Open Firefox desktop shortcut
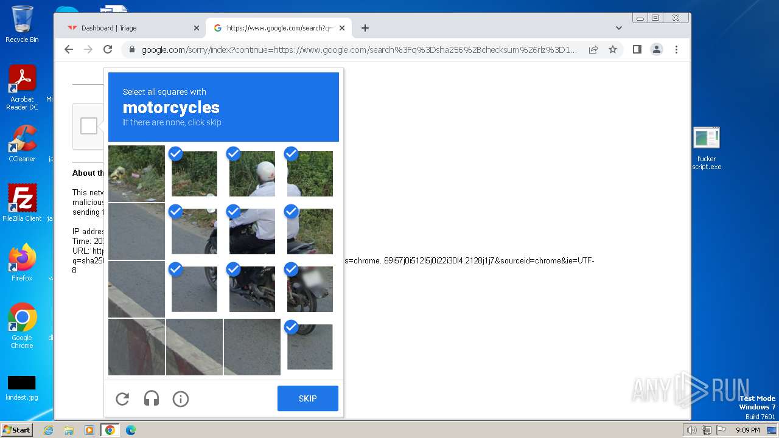Viewport: 779px width, 438px height. [x=22, y=262]
